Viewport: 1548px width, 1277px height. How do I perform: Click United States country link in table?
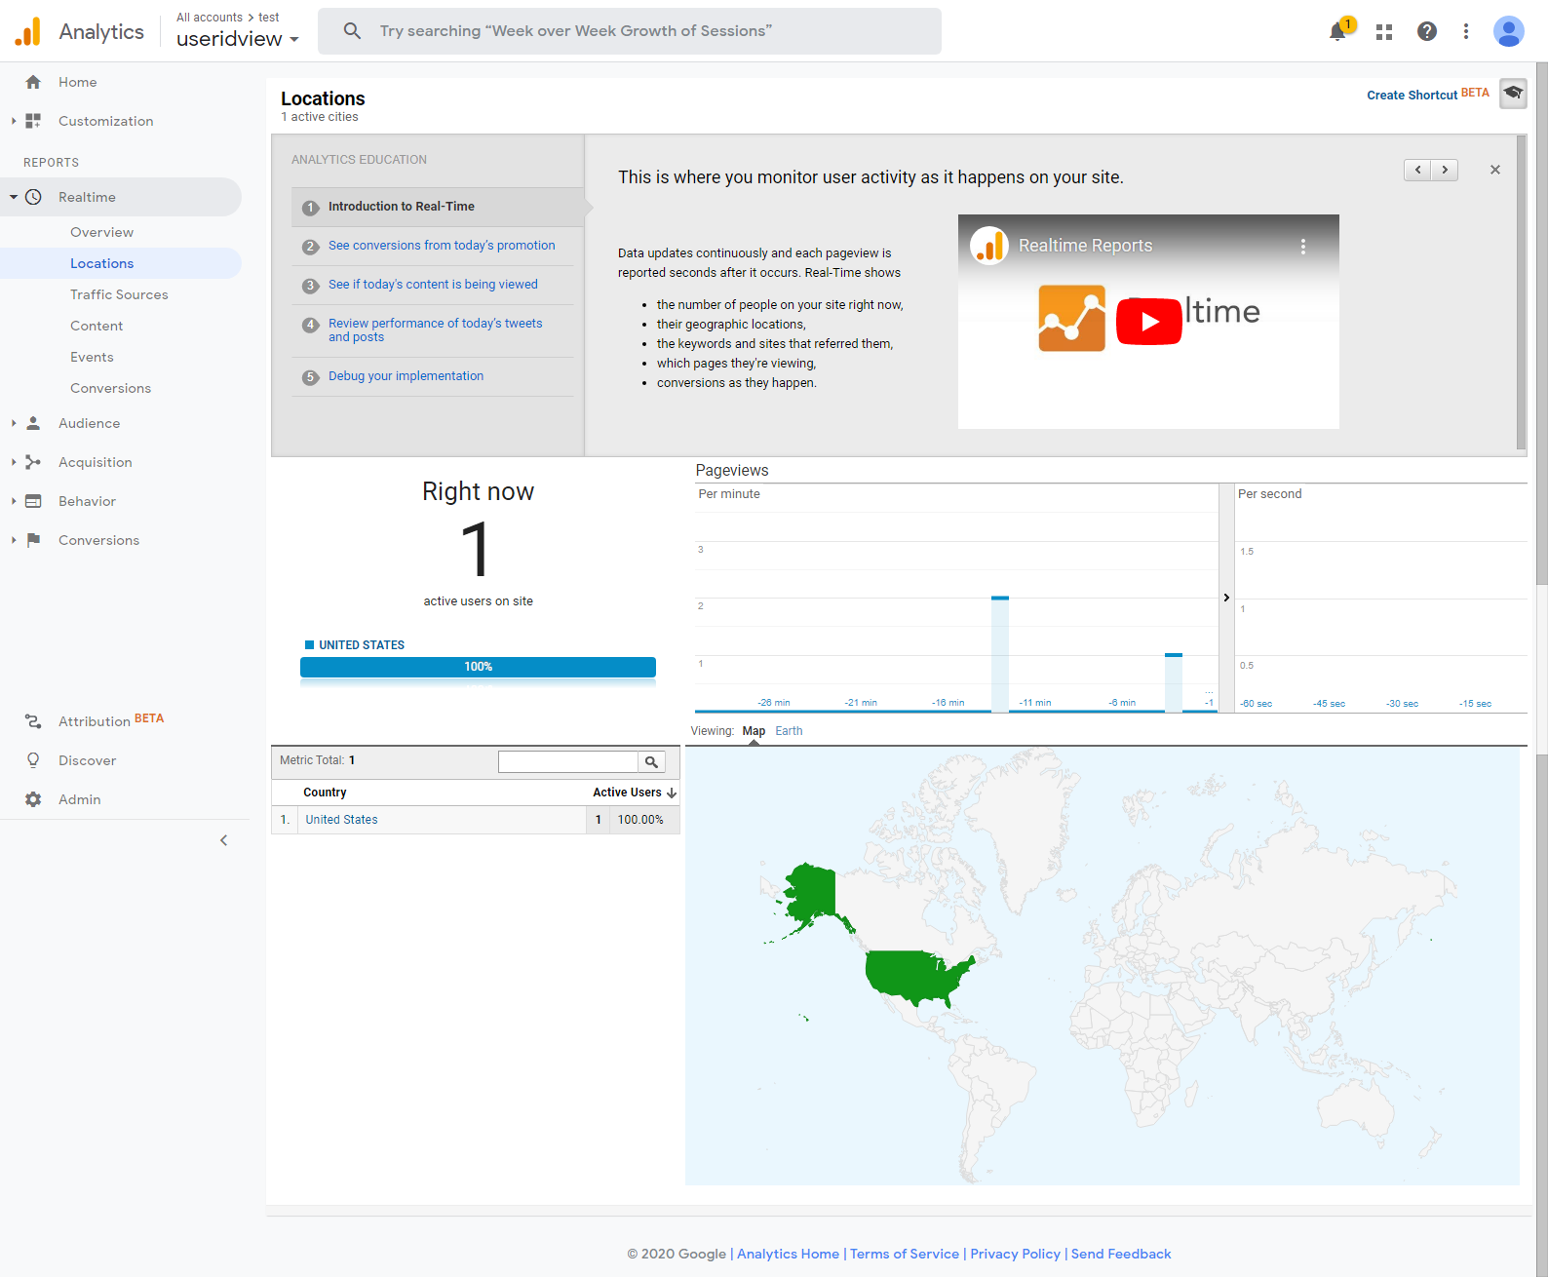(341, 820)
